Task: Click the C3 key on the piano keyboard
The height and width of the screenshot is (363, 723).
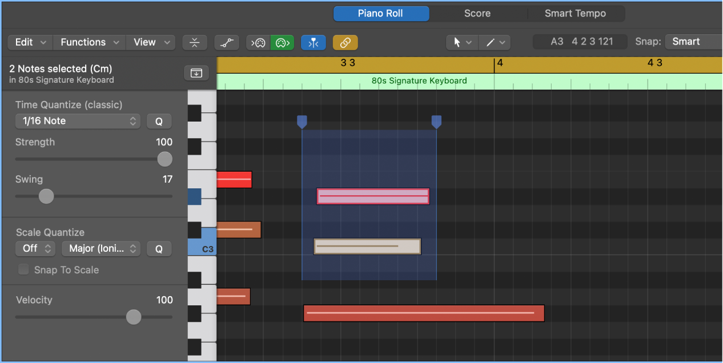Action: click(207, 249)
